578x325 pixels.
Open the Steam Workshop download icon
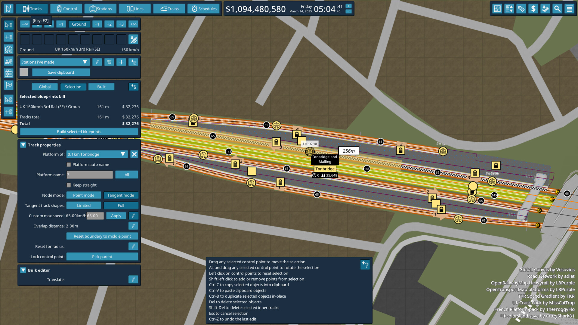click(x=545, y=9)
